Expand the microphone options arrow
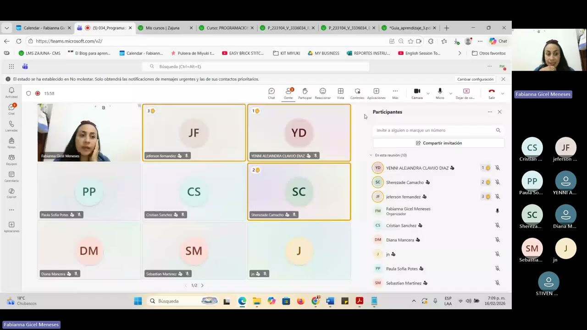 tap(450, 93)
